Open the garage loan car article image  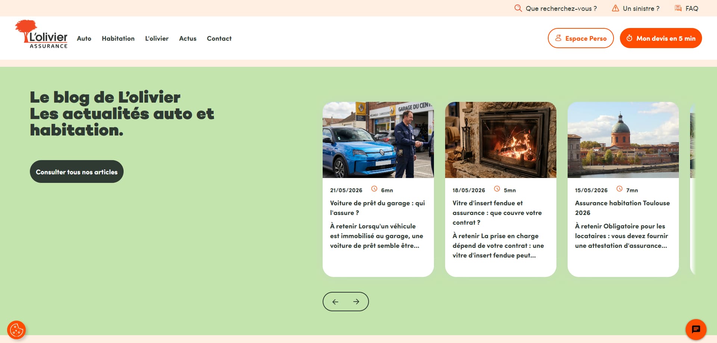point(378,140)
